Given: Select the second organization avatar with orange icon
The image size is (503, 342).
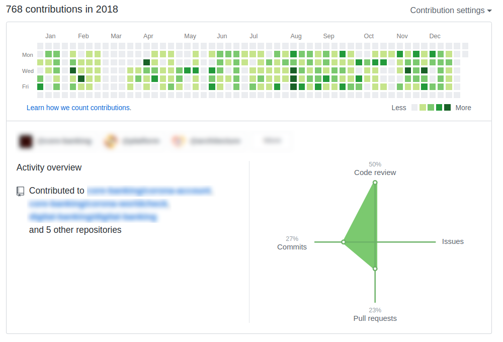Looking at the screenshot, I should coord(111,141).
